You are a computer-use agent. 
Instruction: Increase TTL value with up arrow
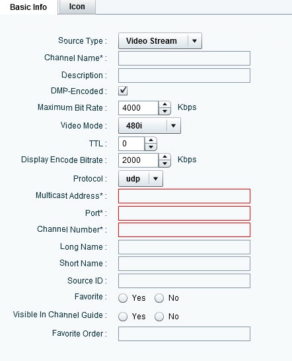click(x=151, y=140)
